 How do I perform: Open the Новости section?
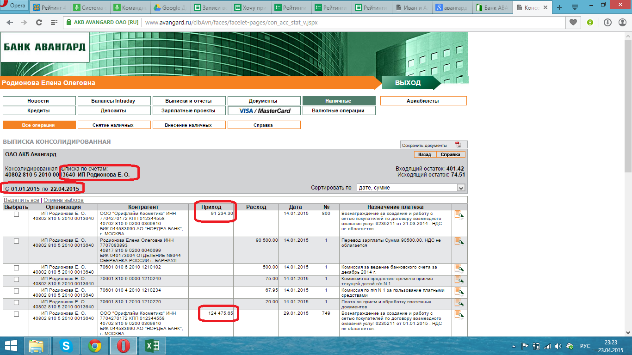(x=39, y=101)
